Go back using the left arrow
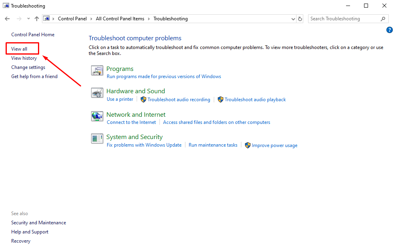Image resolution: width=394 pixels, height=249 pixels. [x=7, y=19]
